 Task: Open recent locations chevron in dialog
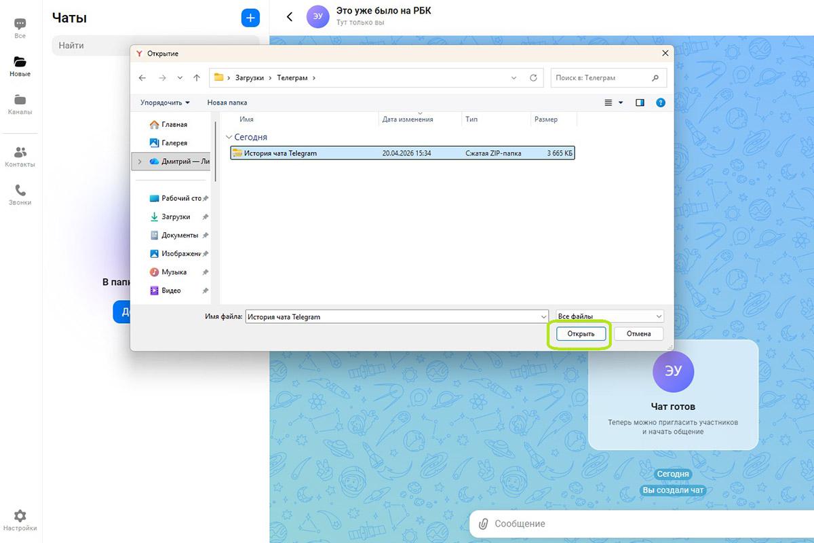tap(180, 78)
